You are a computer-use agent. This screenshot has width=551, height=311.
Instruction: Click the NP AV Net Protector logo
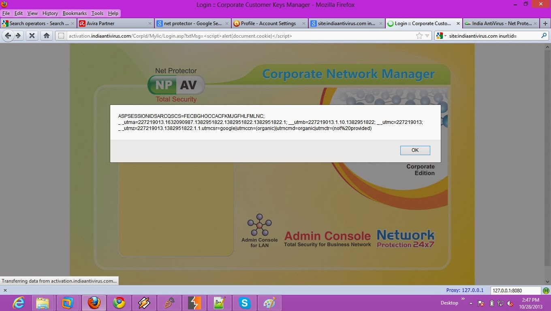176,85
